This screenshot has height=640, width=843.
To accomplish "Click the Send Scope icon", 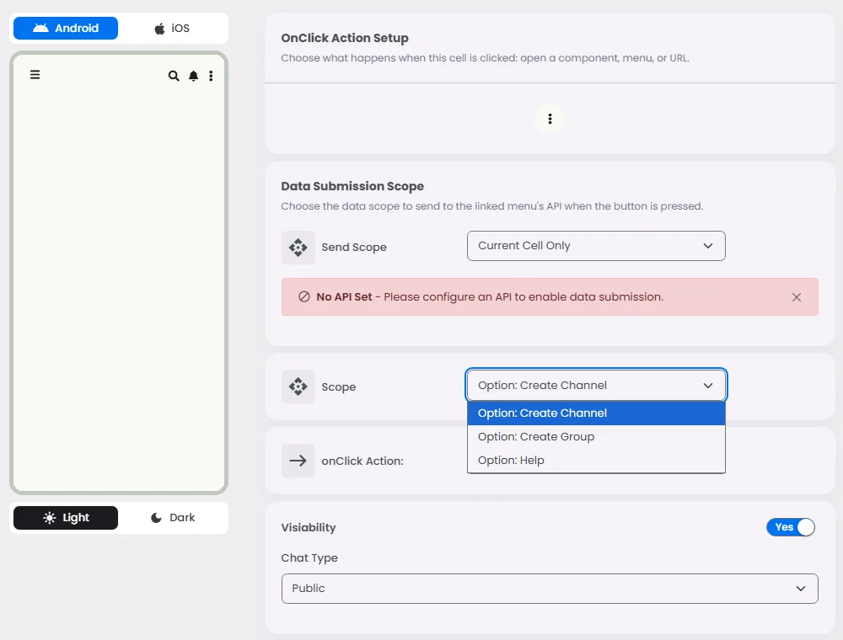I will 298,248.
